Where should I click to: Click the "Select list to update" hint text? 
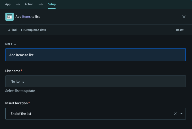(x=20, y=91)
